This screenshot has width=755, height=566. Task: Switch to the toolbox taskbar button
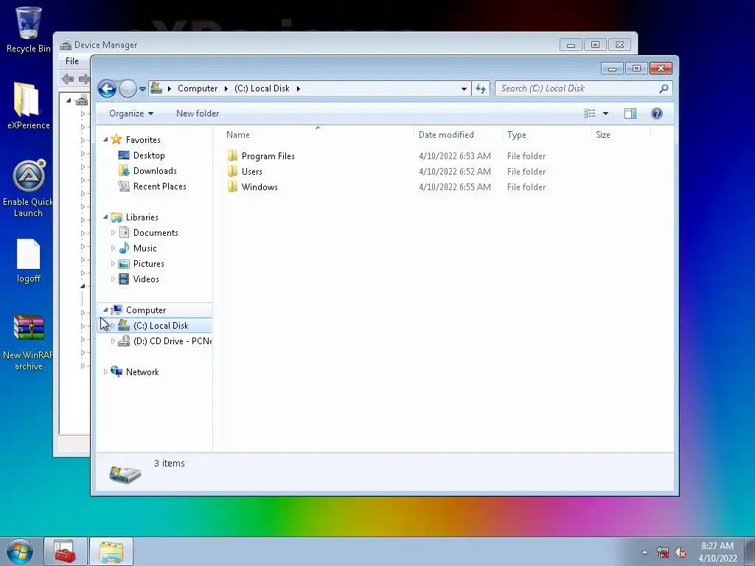coord(65,551)
